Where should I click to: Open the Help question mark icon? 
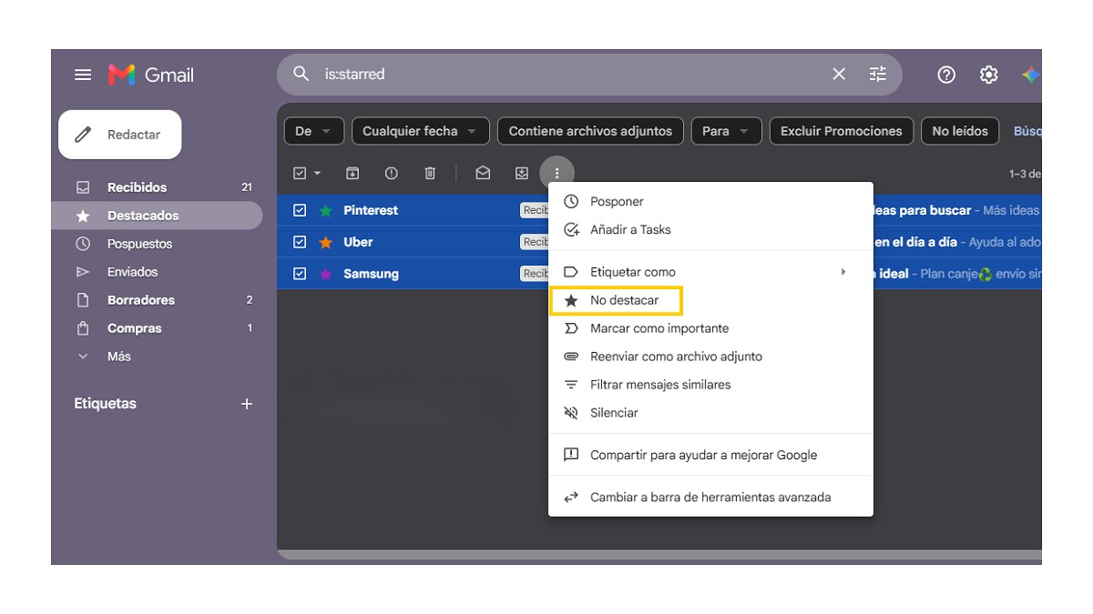[x=946, y=75]
